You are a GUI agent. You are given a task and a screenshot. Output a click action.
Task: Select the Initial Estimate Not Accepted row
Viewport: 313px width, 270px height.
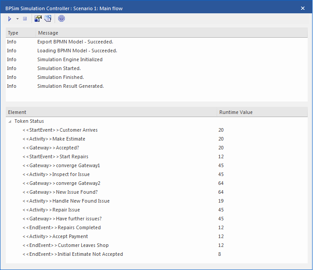coord(73,254)
